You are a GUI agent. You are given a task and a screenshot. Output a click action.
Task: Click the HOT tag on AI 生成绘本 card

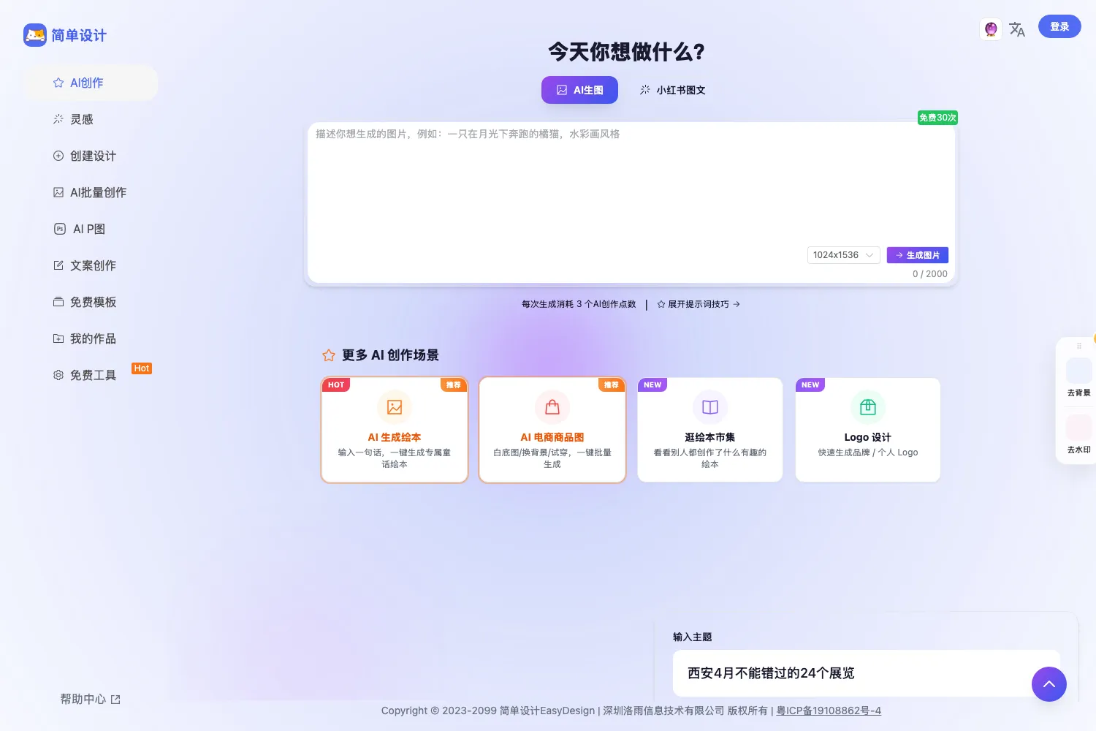[336, 385]
